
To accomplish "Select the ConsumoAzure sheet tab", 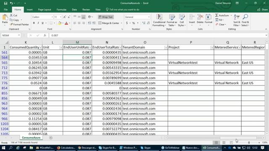I will tap(31, 138).
